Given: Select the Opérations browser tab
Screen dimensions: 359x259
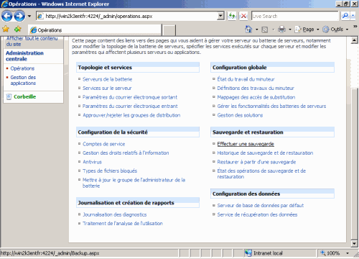Looking at the screenshot, I should [x=95, y=30].
